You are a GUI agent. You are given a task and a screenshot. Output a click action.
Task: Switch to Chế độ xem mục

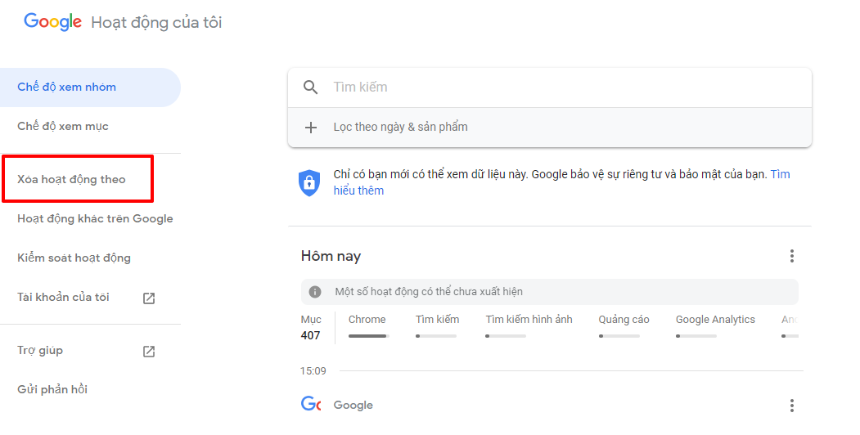click(x=63, y=127)
